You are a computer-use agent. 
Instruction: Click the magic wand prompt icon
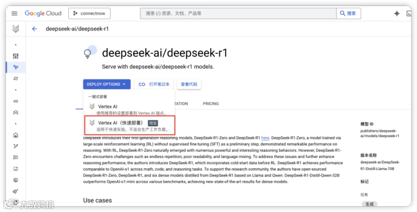[16, 146]
